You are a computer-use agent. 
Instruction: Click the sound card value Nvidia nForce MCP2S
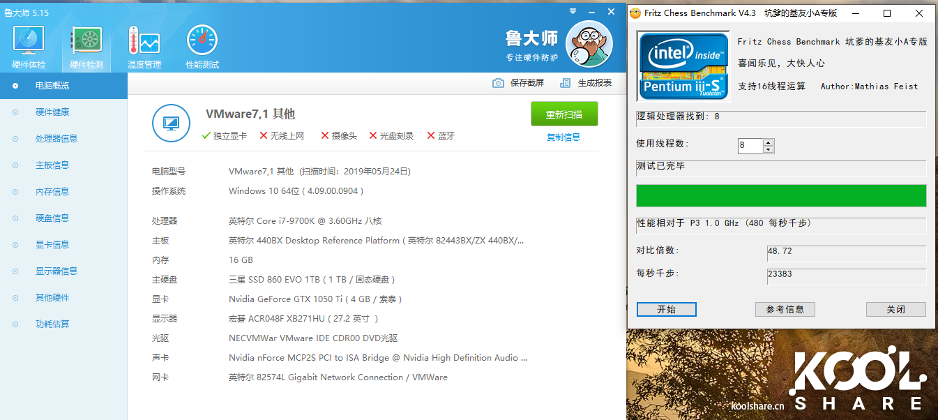click(x=378, y=358)
